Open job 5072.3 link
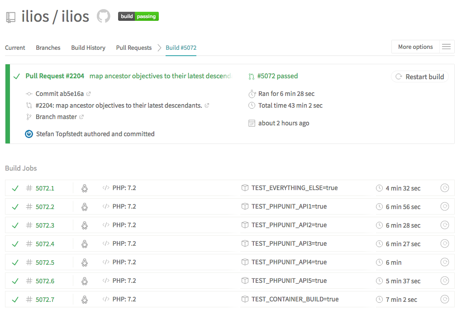 pos(45,225)
